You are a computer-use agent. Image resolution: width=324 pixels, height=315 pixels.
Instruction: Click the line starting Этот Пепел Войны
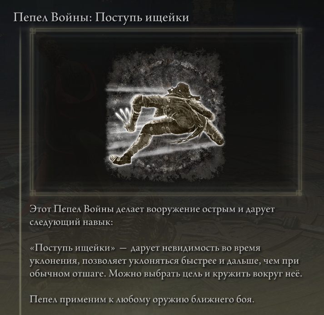152,210
